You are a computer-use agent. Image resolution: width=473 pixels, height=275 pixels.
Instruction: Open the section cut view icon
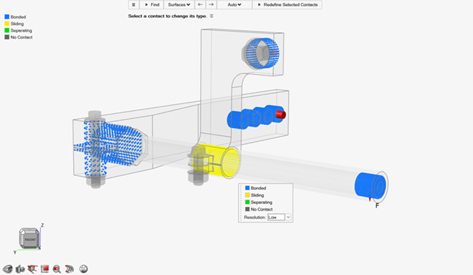[x=33, y=268]
